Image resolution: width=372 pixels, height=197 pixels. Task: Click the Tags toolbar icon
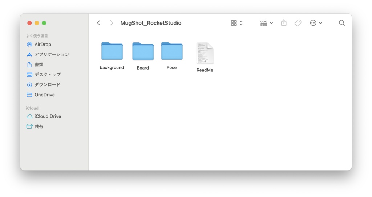click(x=298, y=23)
